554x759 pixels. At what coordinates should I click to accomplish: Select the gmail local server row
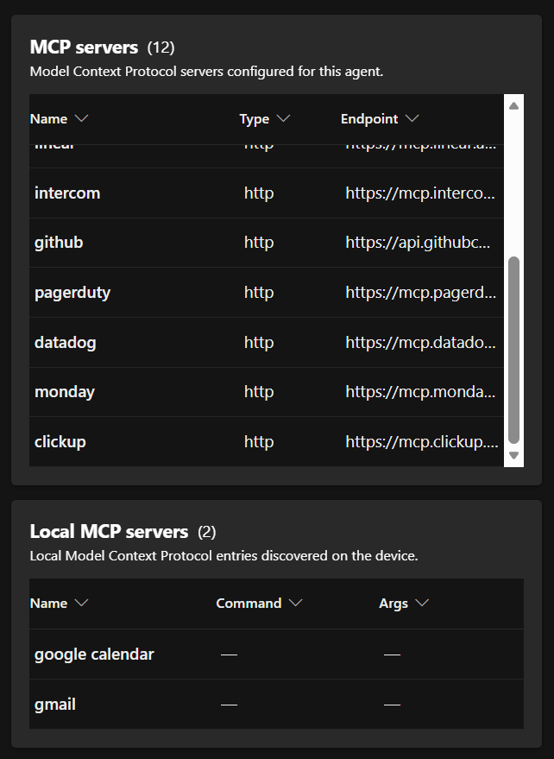click(x=276, y=705)
